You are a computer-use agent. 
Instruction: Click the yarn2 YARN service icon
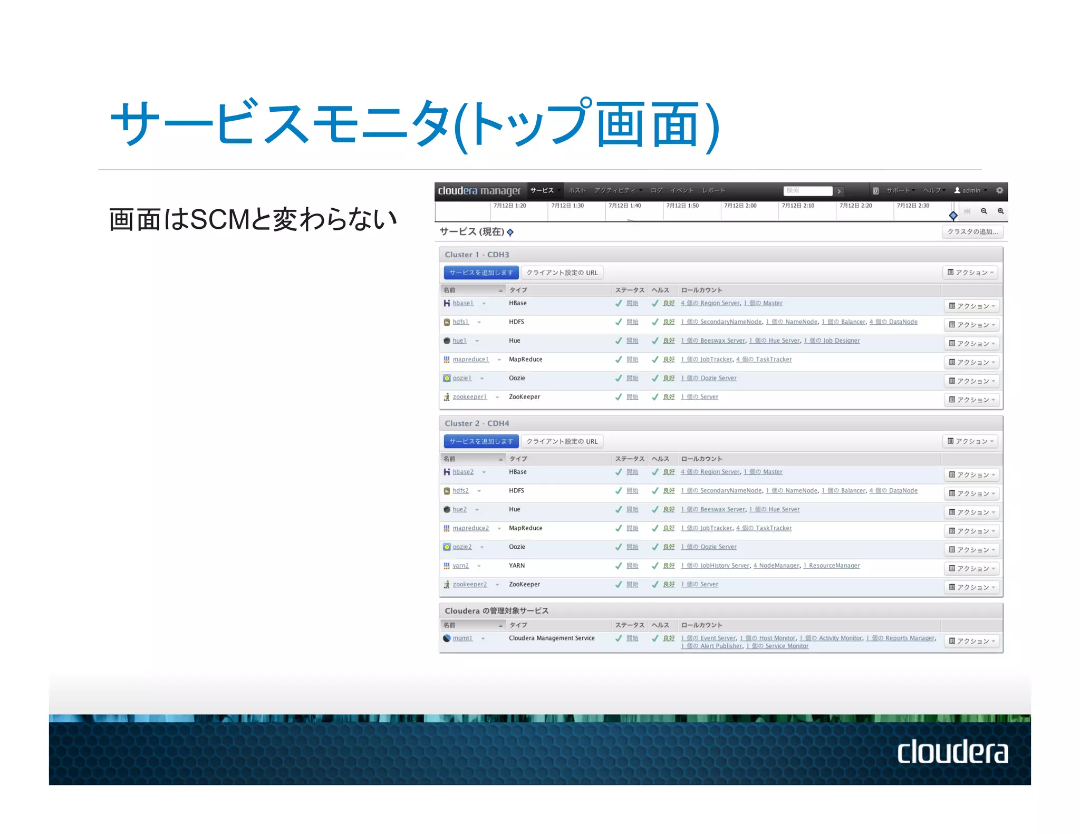pos(447,566)
